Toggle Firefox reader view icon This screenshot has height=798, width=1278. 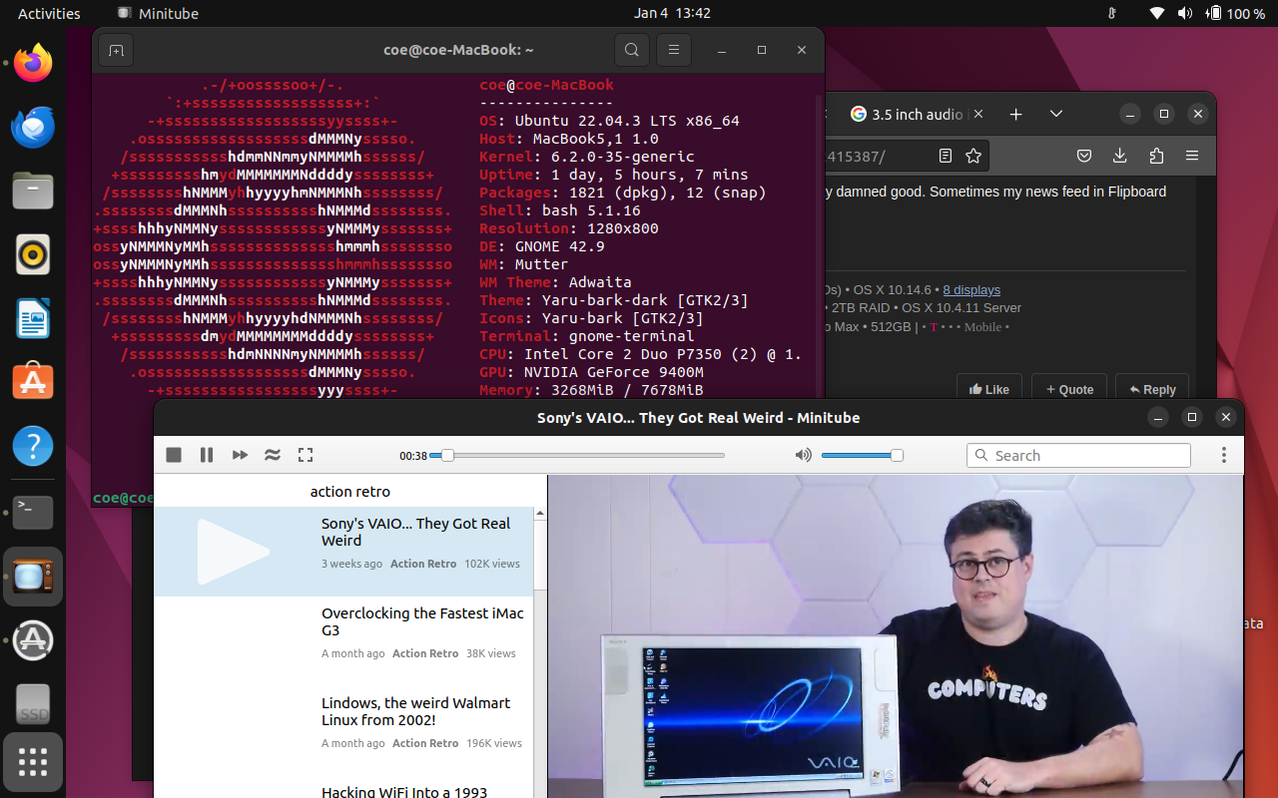click(x=946, y=156)
